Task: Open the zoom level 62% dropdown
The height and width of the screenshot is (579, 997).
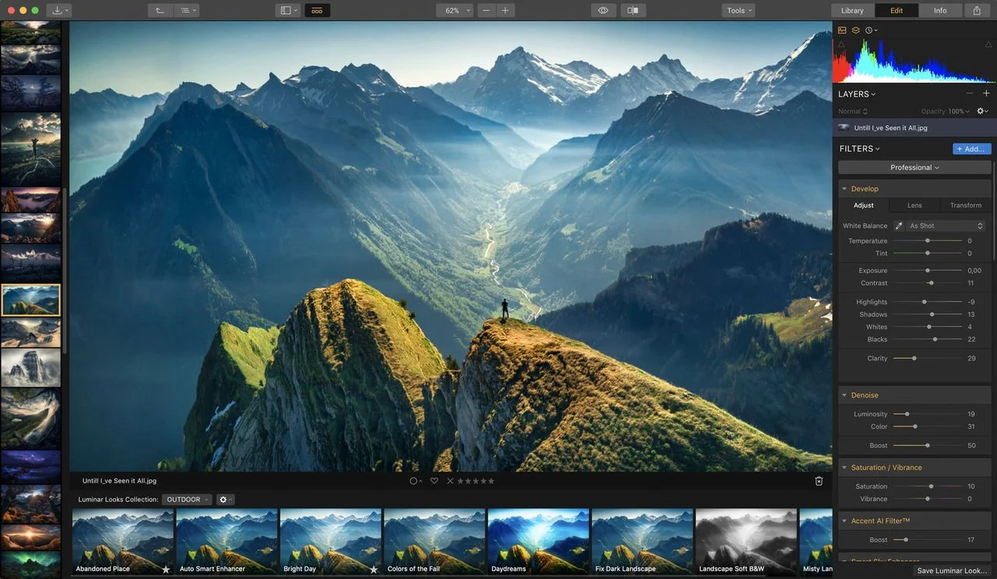Action: tap(454, 10)
